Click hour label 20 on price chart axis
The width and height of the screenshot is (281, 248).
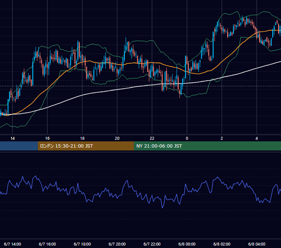117,138
